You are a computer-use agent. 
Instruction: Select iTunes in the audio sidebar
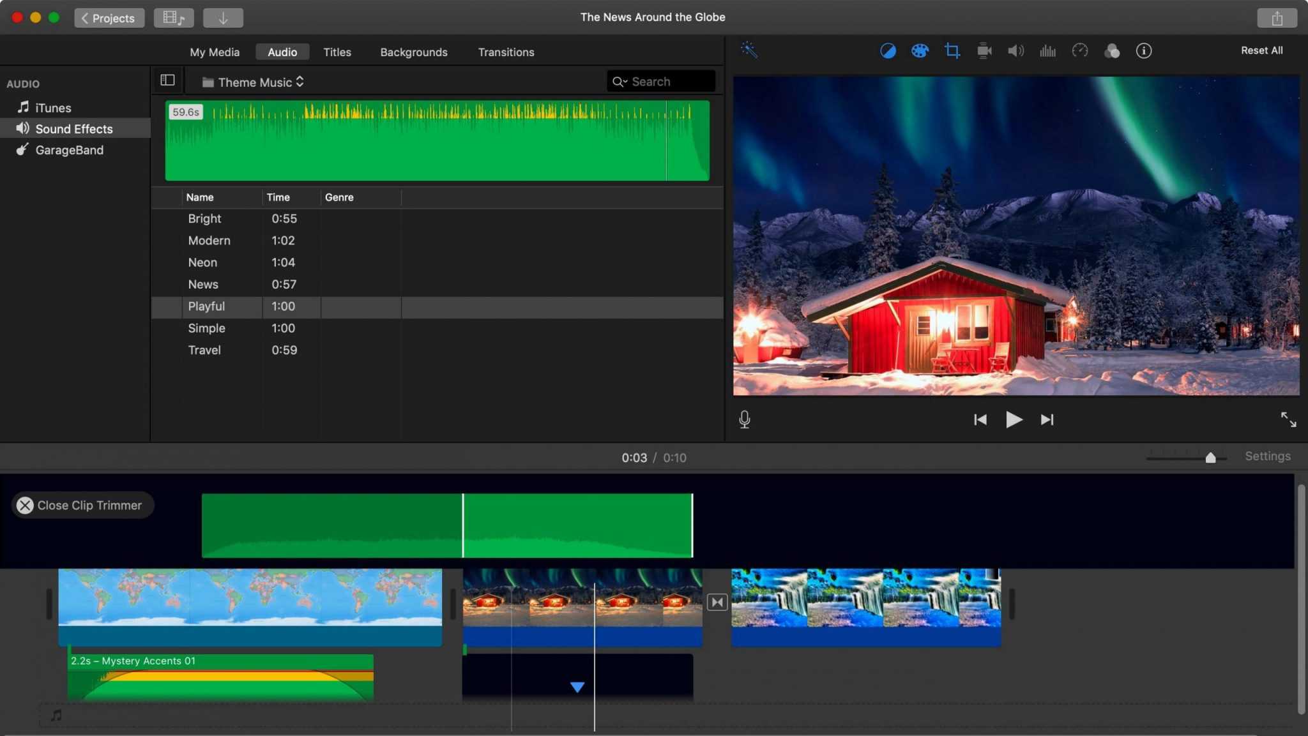[x=75, y=107]
